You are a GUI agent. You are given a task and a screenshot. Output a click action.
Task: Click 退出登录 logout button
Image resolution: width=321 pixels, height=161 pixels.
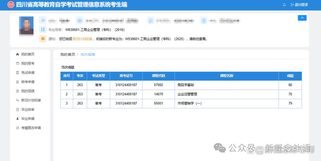[299, 5]
